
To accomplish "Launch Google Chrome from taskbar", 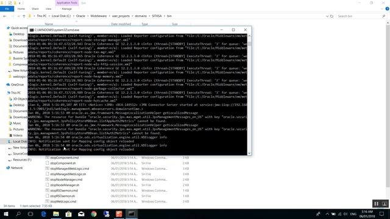I will click(94, 214).
